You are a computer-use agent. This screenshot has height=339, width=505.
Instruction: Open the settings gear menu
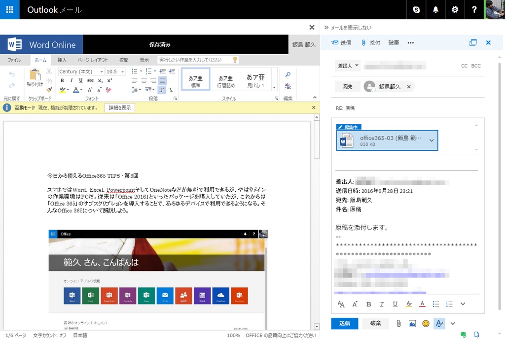tap(455, 10)
